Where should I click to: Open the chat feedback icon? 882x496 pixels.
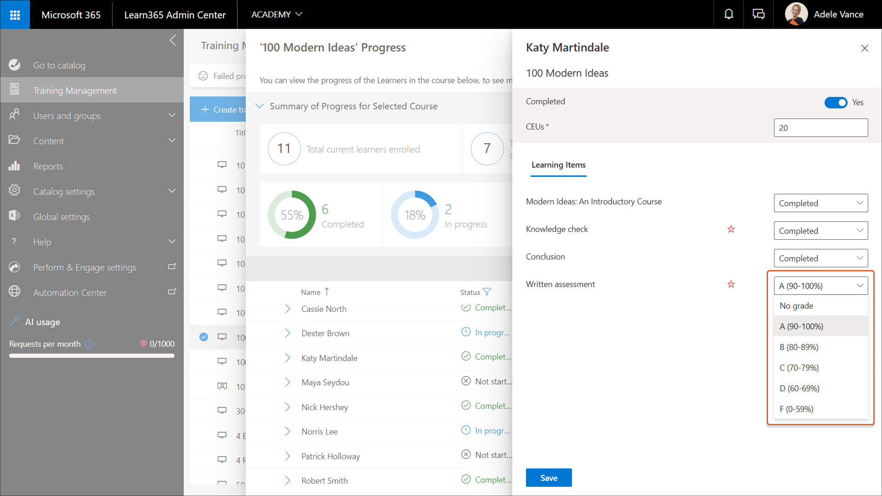[758, 15]
